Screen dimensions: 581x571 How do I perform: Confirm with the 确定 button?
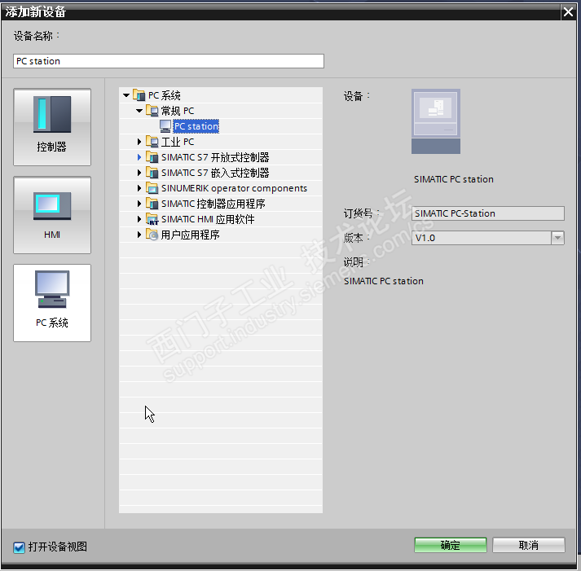[x=450, y=545]
